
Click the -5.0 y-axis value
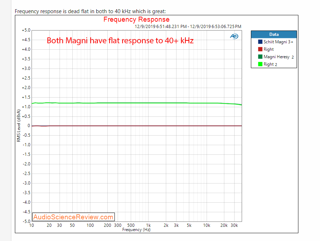[26, 221]
